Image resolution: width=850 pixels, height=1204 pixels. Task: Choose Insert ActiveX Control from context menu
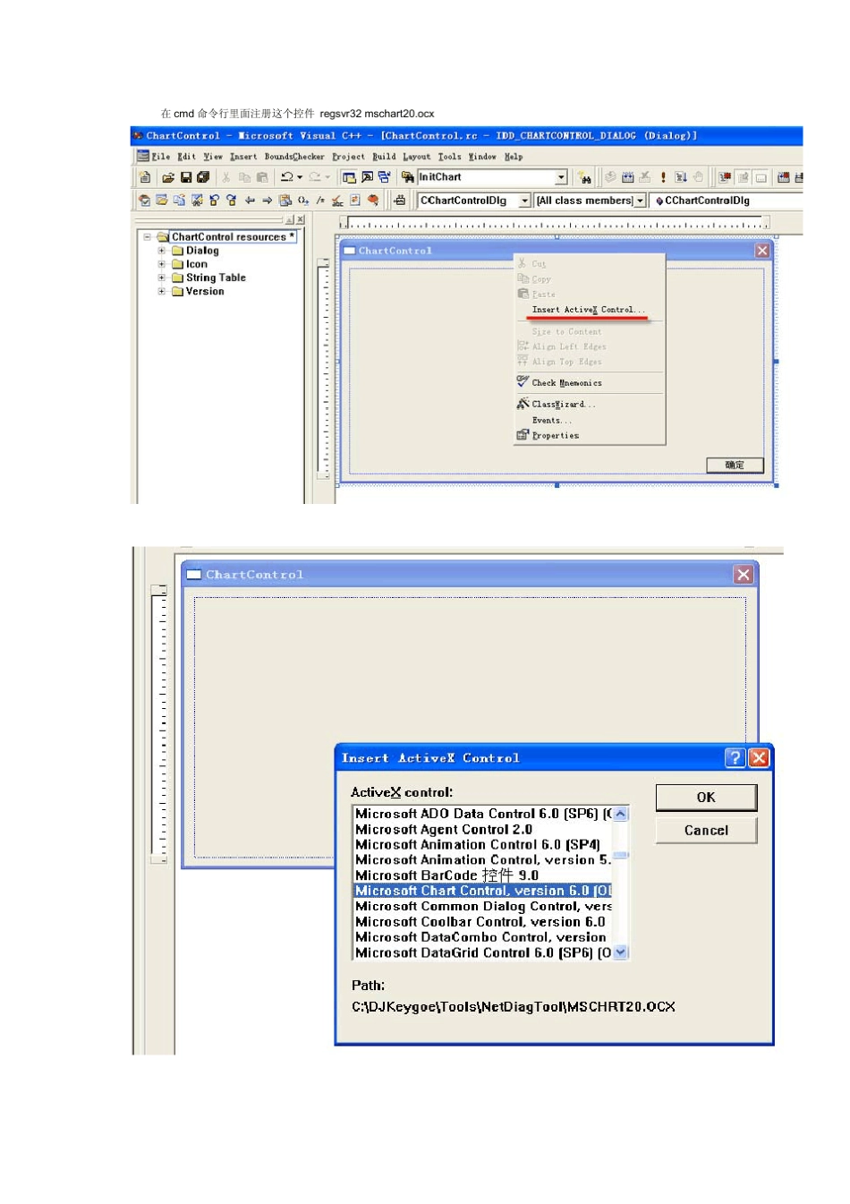(588, 310)
